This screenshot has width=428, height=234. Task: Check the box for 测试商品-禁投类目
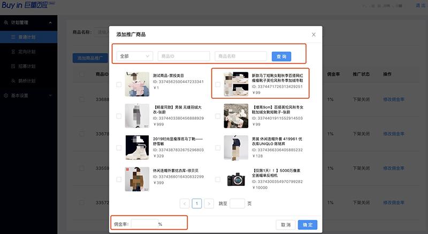pos(119,84)
